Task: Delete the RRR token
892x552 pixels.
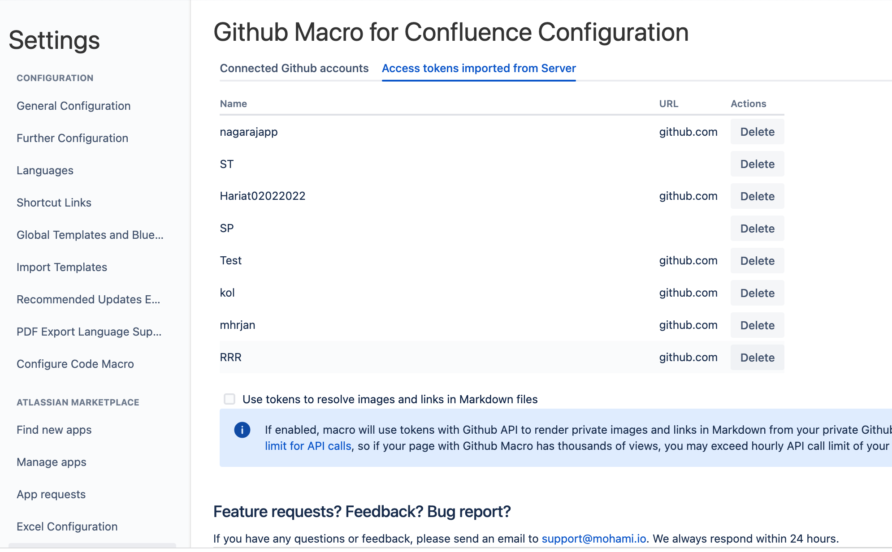Action: (x=757, y=358)
